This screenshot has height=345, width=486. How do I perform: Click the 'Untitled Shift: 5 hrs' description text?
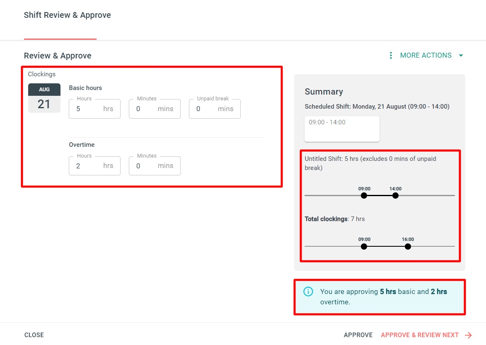coord(370,163)
